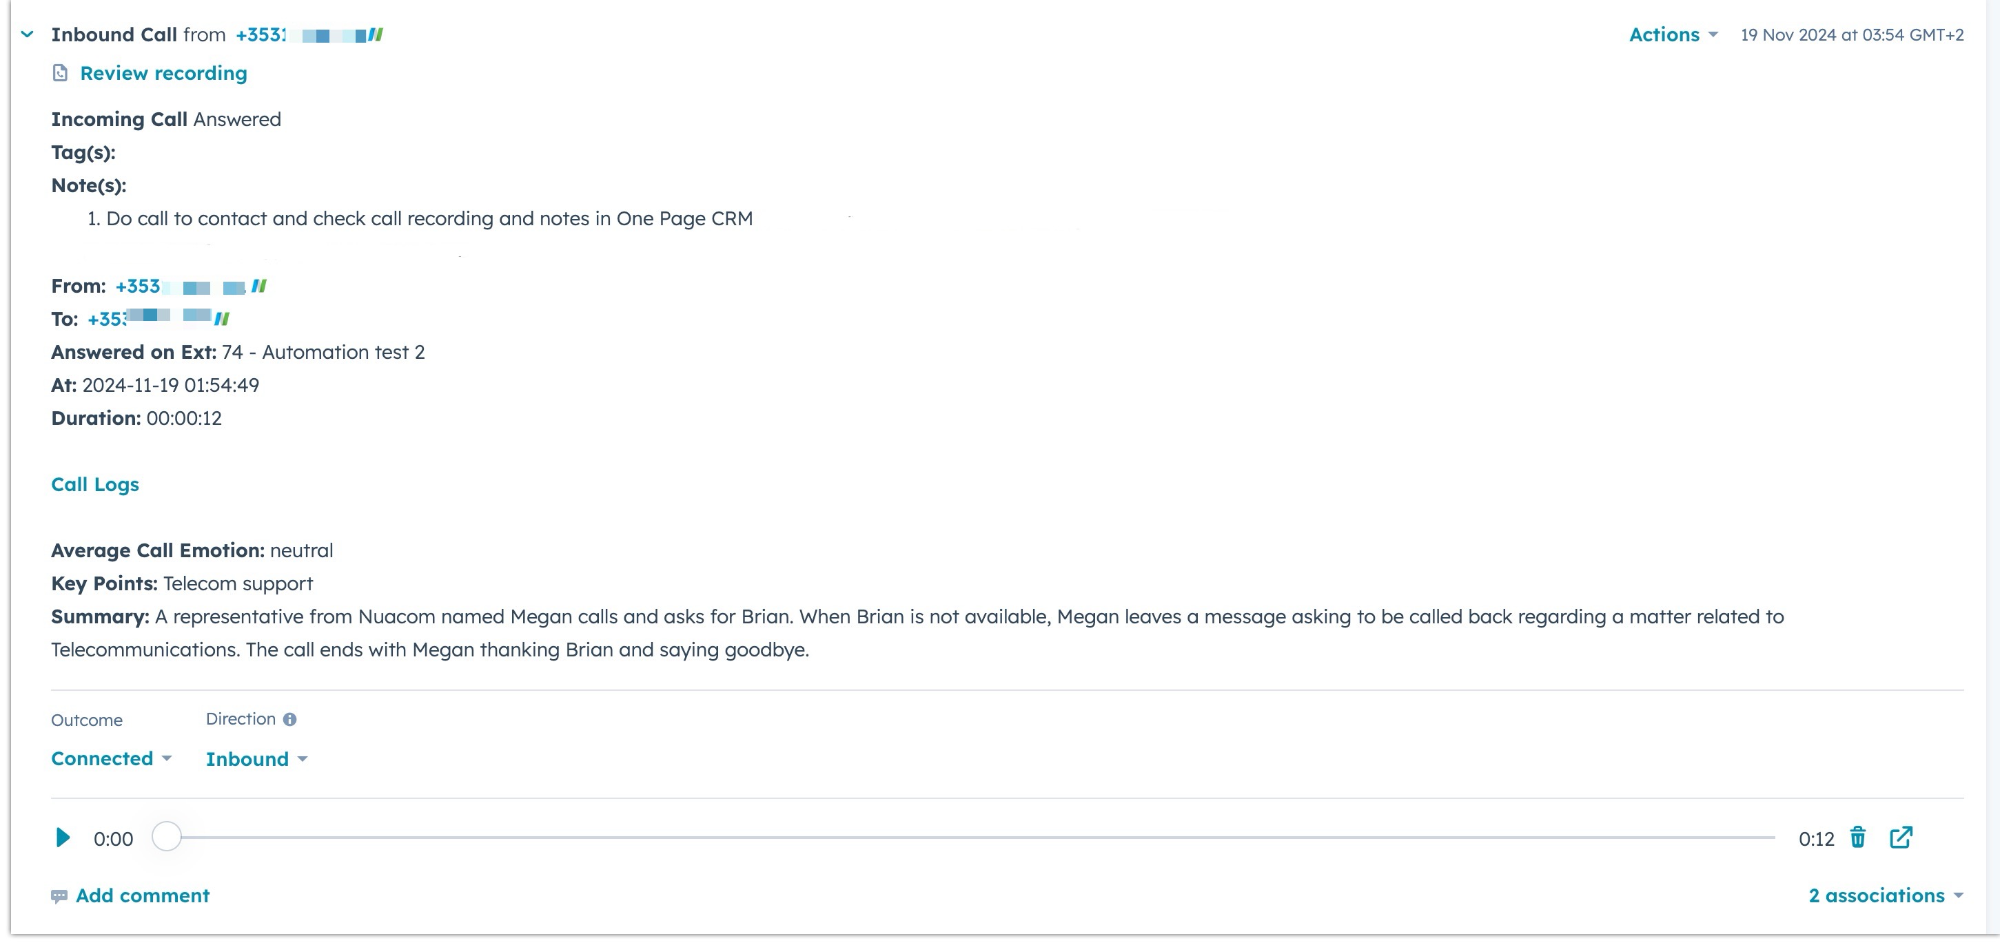
Task: Open the Inbound direction dropdown
Action: (256, 760)
